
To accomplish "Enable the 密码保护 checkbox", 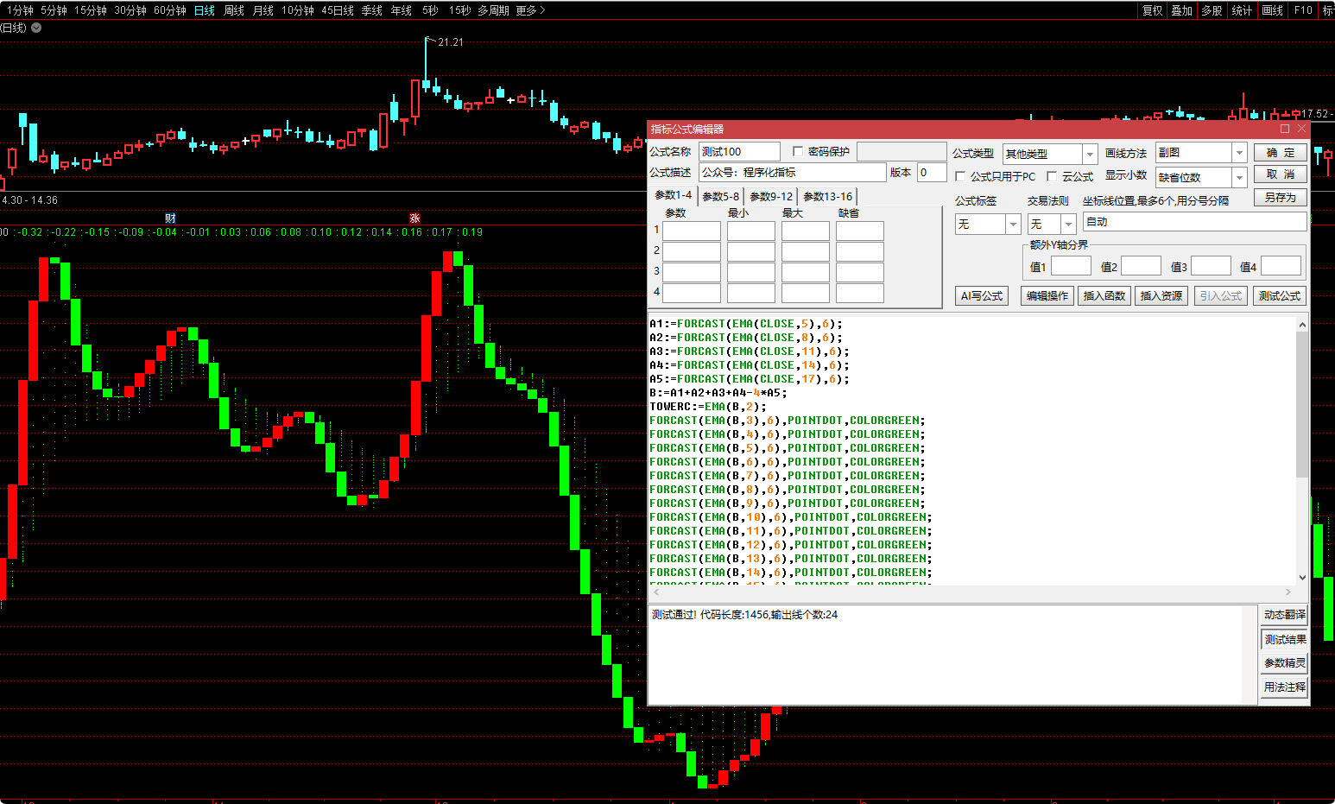I will pos(798,152).
